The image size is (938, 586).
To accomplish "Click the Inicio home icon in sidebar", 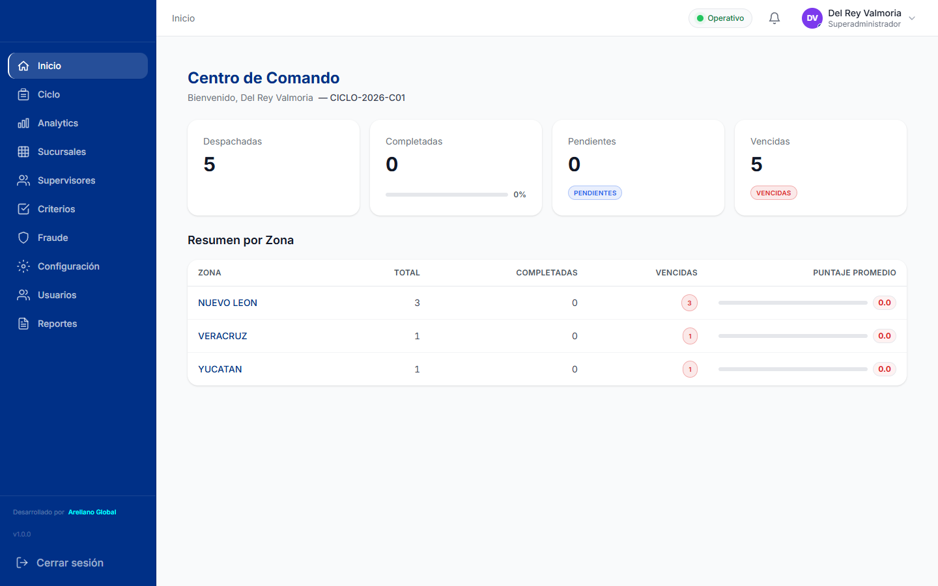I will (23, 66).
